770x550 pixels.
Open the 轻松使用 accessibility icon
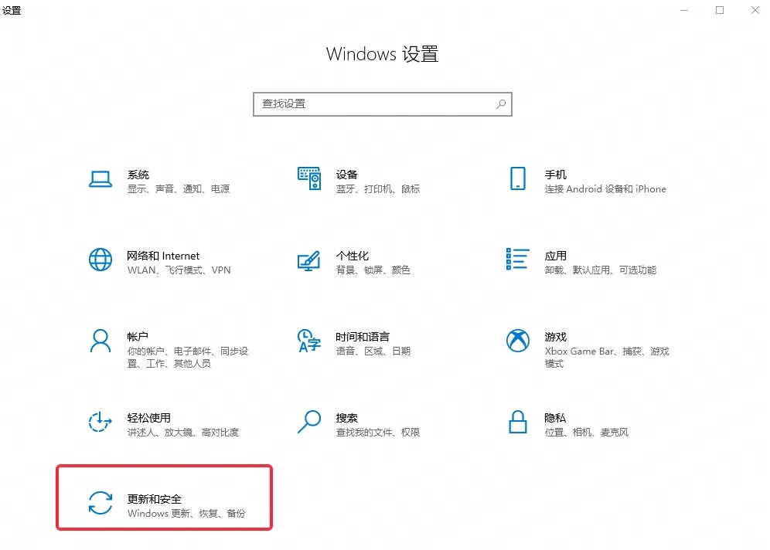coord(101,423)
